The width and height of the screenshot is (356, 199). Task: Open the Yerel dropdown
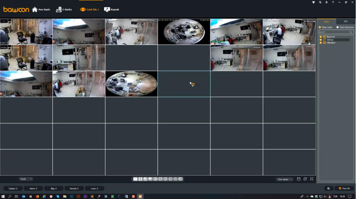(26, 179)
